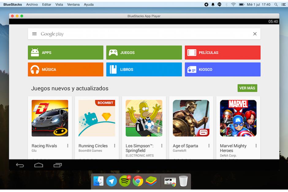Open the JUEGOS gamepad category
288x192 pixels.
tap(144, 52)
